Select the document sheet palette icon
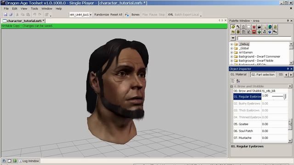Screen dimensions: 294x165 click(243, 32)
